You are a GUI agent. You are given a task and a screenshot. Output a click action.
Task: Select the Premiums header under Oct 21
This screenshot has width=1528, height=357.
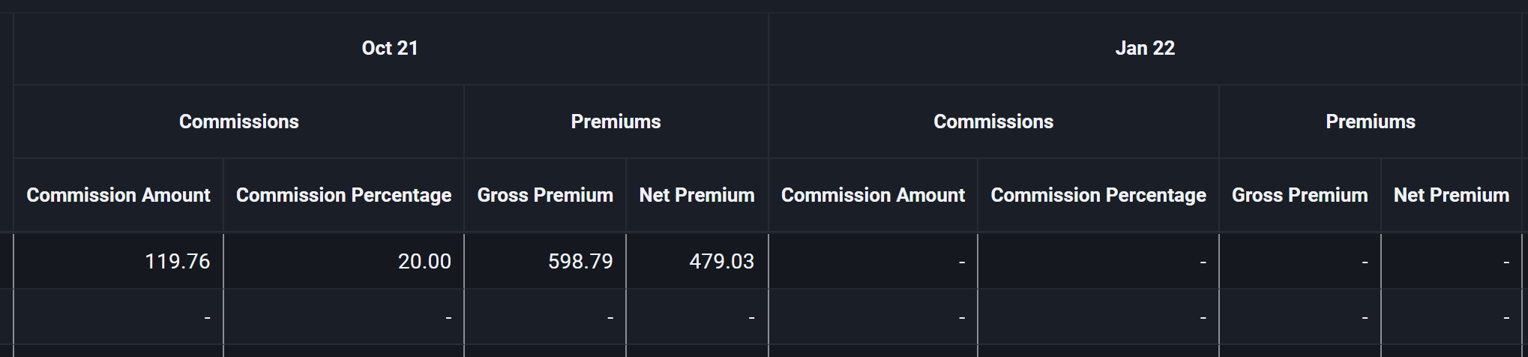tap(616, 121)
